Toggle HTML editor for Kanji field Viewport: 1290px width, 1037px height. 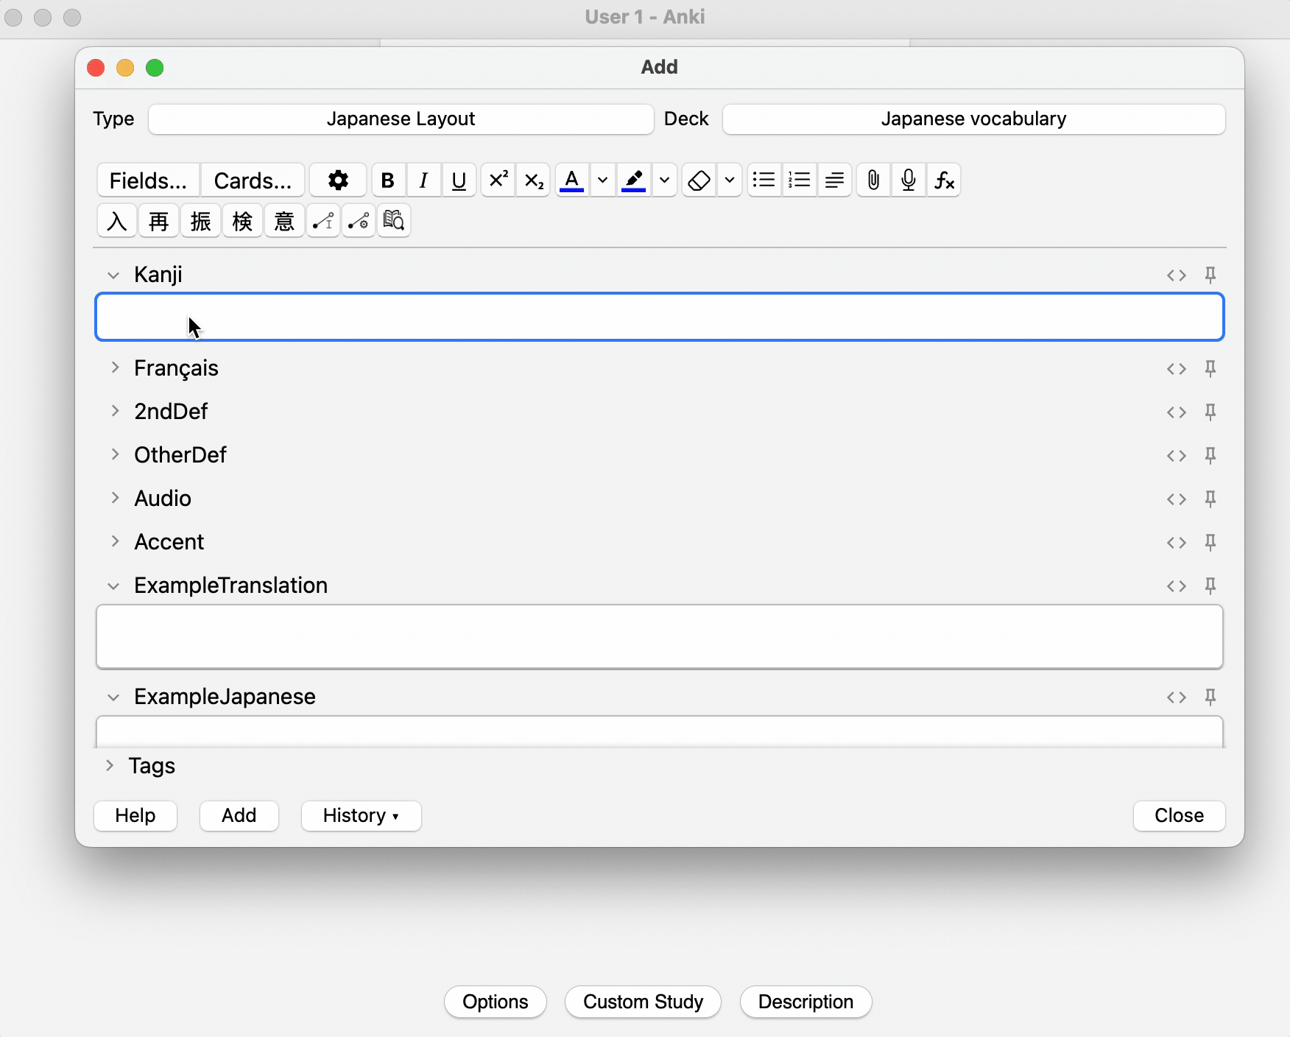tap(1177, 275)
